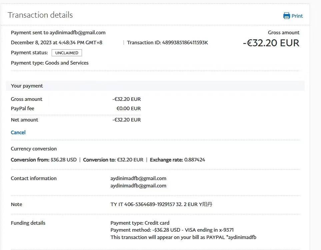Click the Exchange rate 0.887424 value
The image size is (321, 250).
194,160
